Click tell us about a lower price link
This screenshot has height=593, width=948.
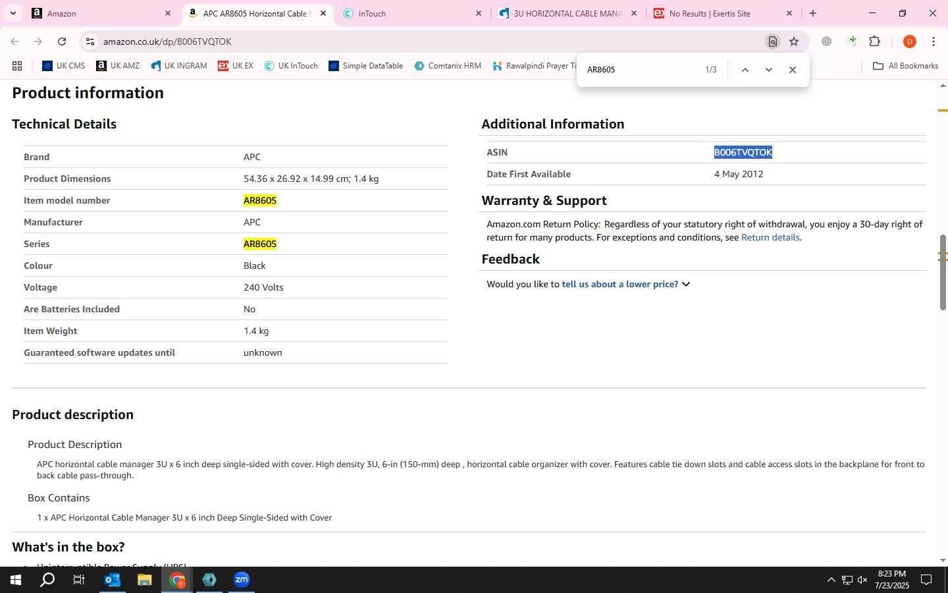click(619, 284)
